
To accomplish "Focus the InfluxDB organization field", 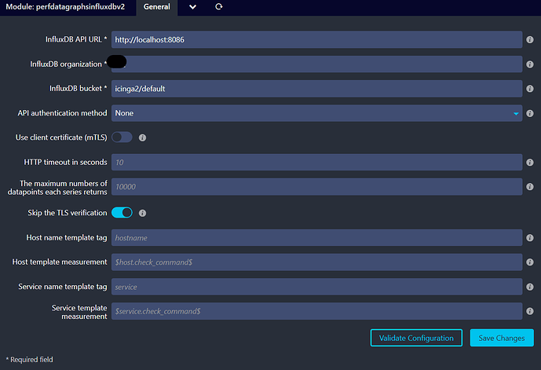I will tap(316, 64).
